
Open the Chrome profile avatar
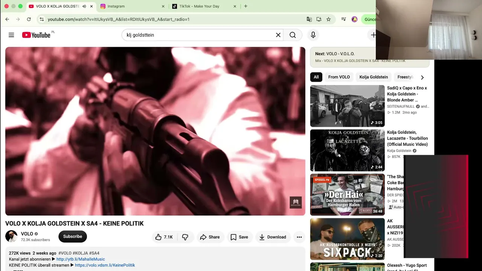(x=354, y=19)
